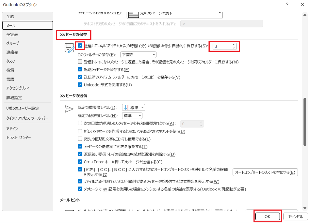
Task: Toggle 転送メッセージを保存する checkbox
Action: pyautogui.click(x=80, y=69)
